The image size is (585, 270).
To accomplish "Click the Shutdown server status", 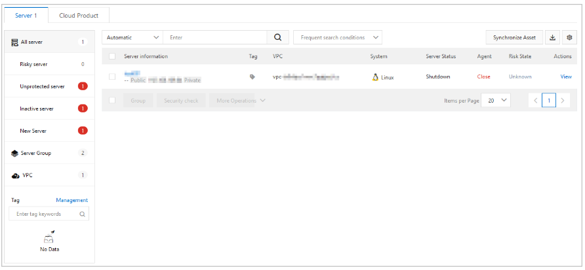I will (x=438, y=76).
